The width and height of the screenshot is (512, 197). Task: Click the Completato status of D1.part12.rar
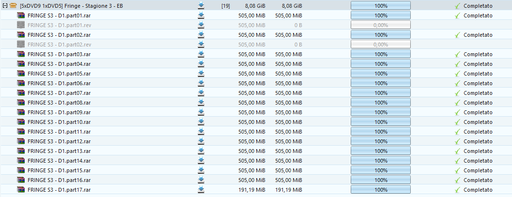478,141
